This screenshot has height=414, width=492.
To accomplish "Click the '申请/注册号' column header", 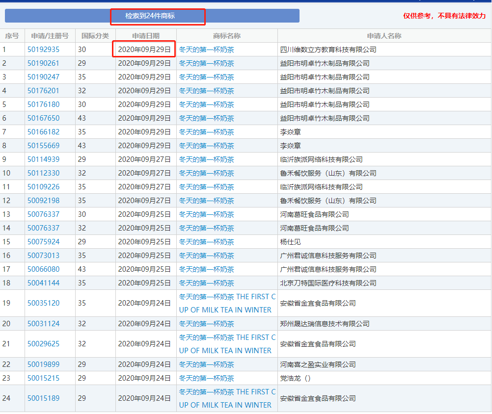I will click(50, 36).
